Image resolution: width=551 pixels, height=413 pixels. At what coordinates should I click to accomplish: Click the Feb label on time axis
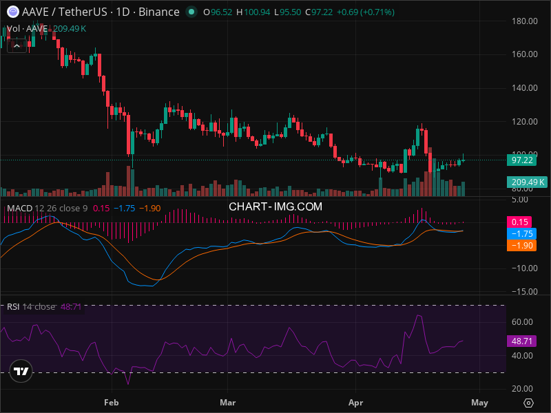[x=112, y=403]
